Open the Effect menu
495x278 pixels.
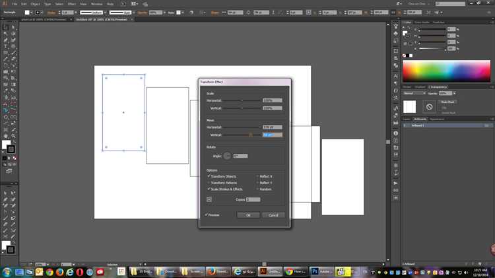tap(71, 4)
